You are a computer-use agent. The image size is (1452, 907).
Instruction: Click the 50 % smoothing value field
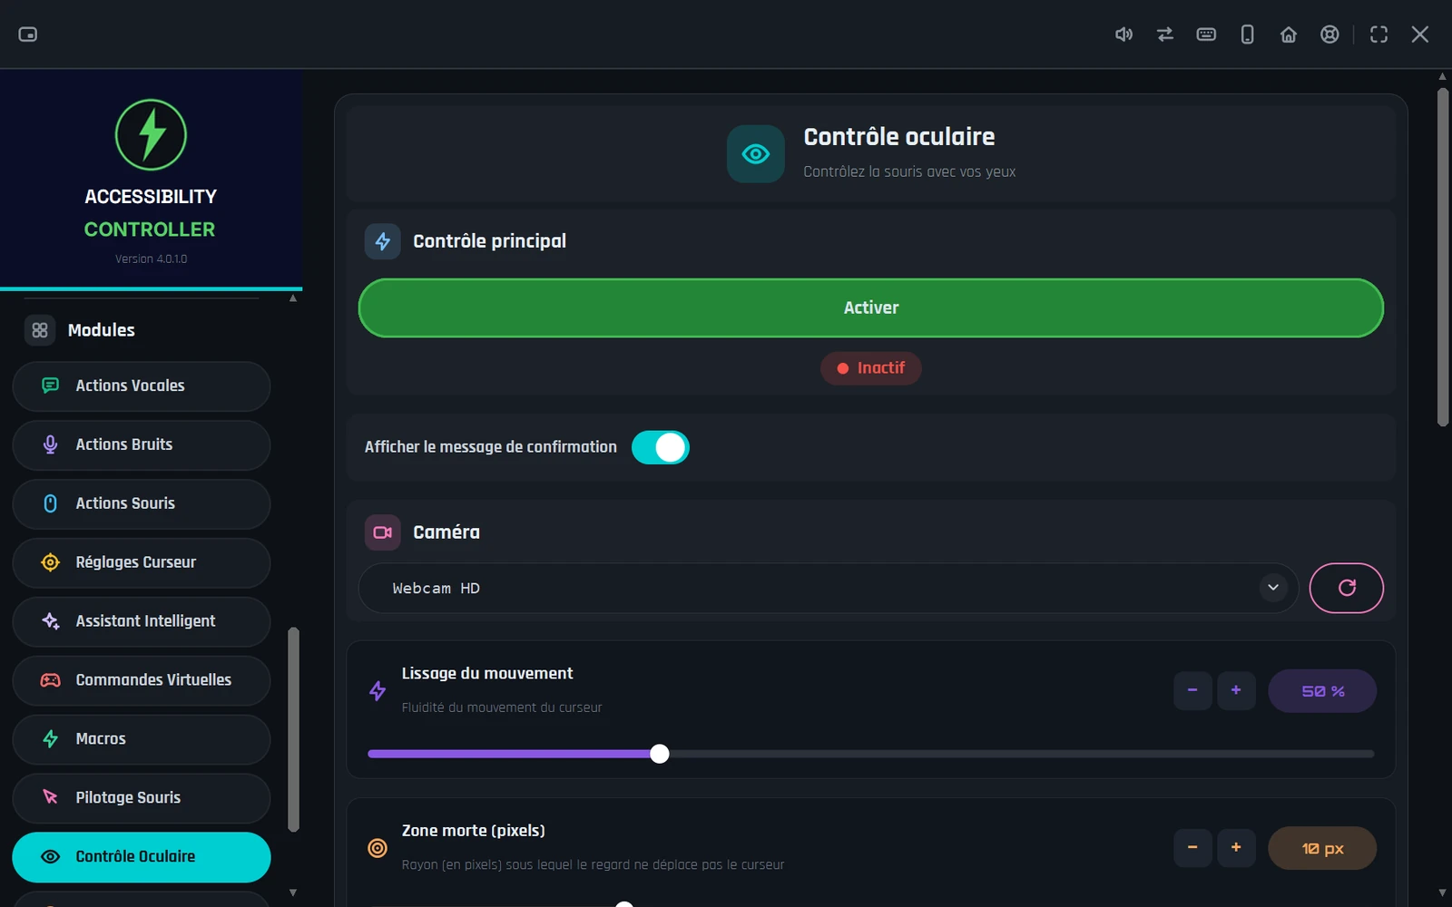tap(1322, 691)
